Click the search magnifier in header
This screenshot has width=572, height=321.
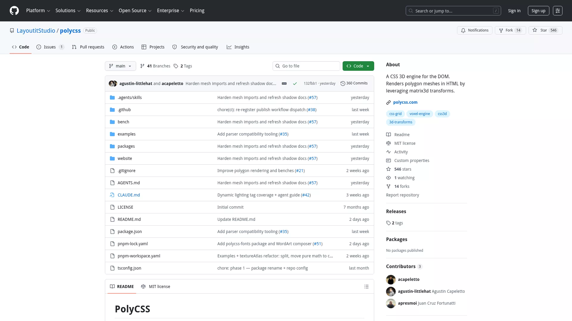(x=411, y=11)
